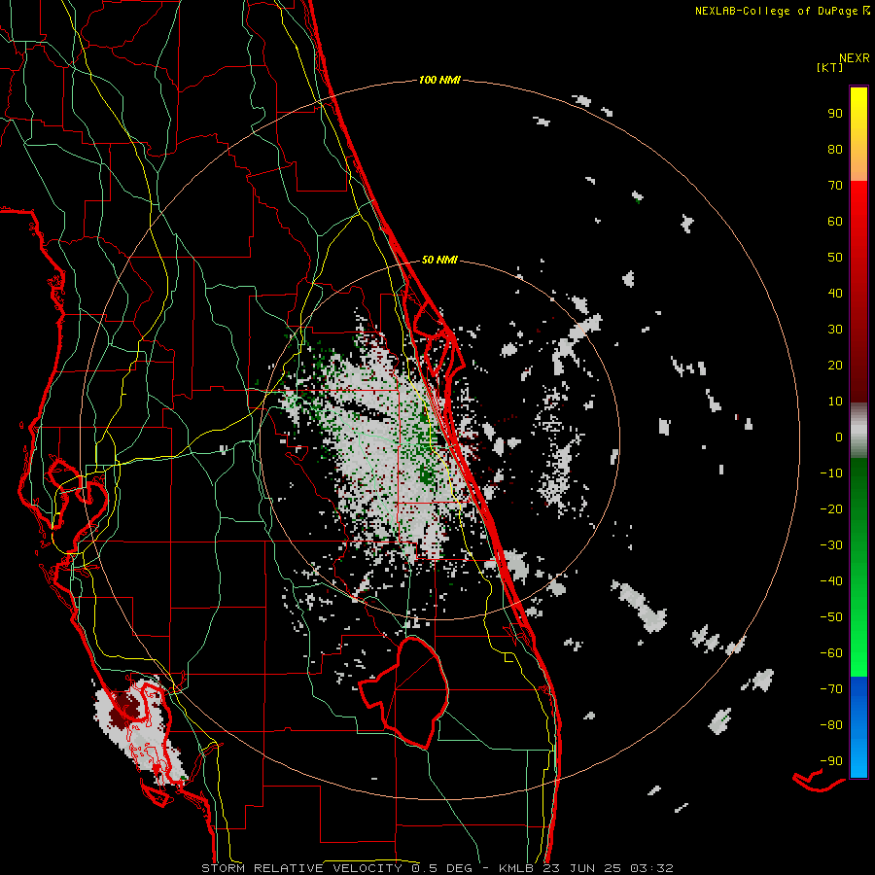Click the 60 knots scale label

click(835, 221)
